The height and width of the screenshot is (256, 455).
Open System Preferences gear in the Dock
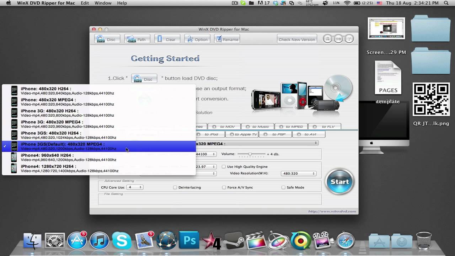click(55, 241)
